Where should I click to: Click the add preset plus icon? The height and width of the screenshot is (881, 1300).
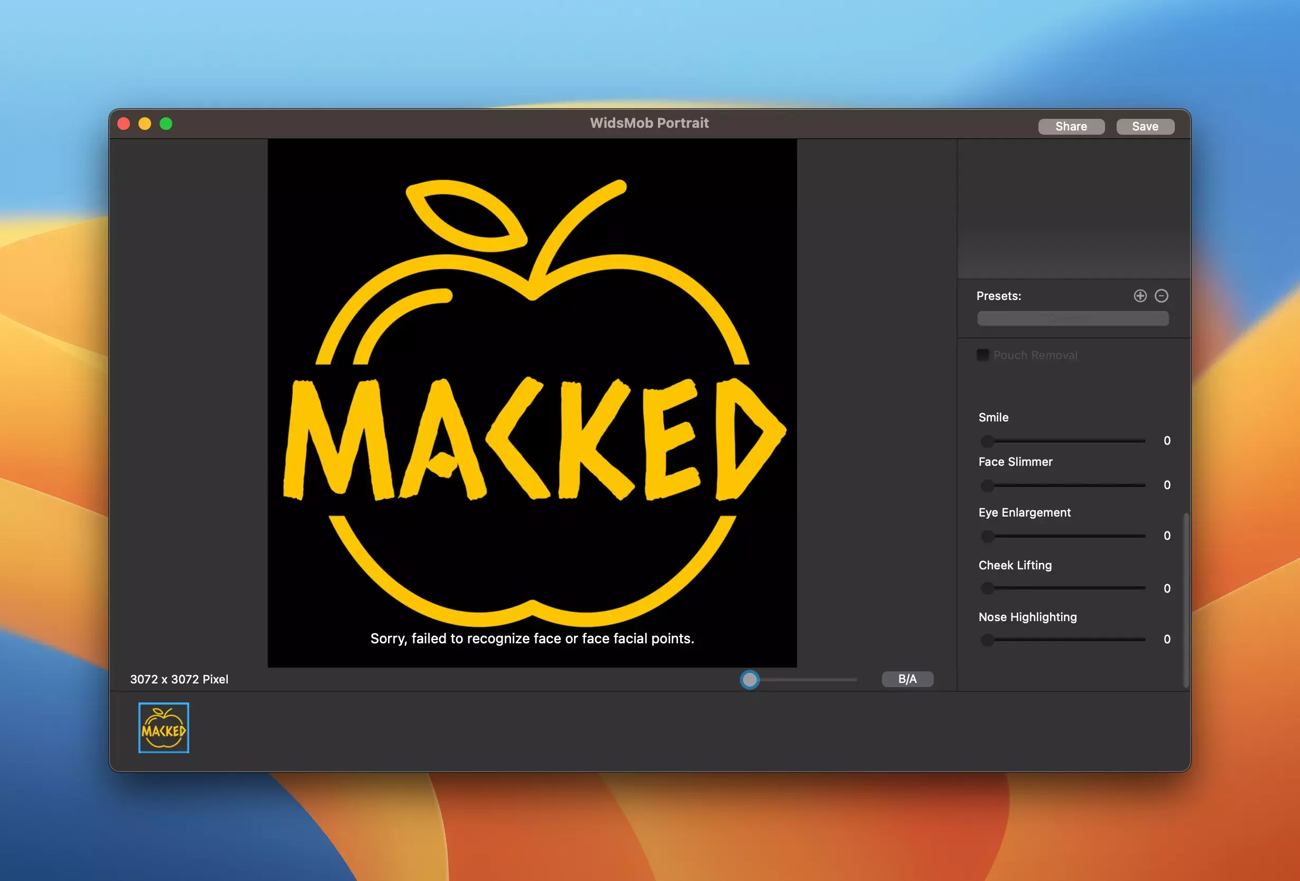point(1140,296)
